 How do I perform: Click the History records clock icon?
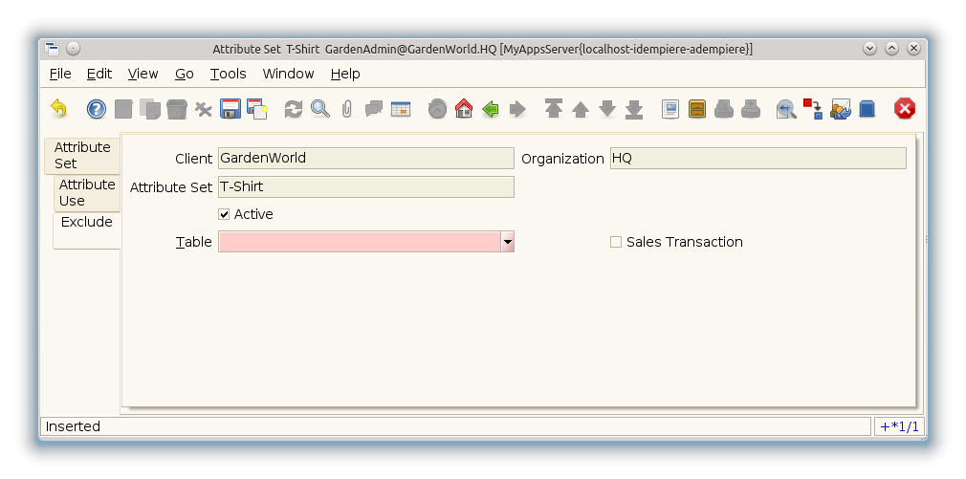pos(437,109)
